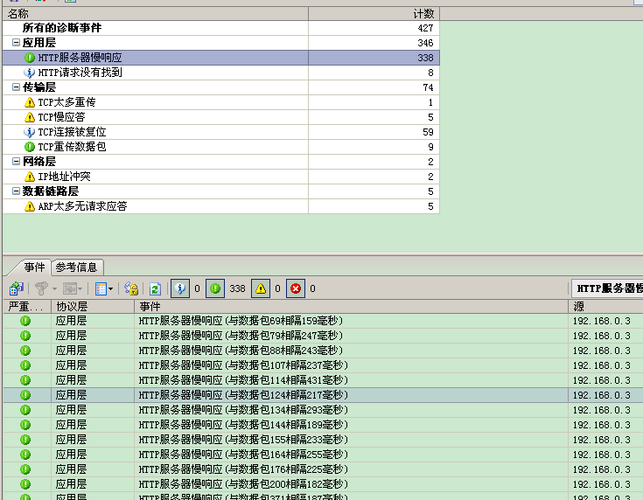Click the greyed locate packet icon
643x500 pixels.
(x=69, y=288)
